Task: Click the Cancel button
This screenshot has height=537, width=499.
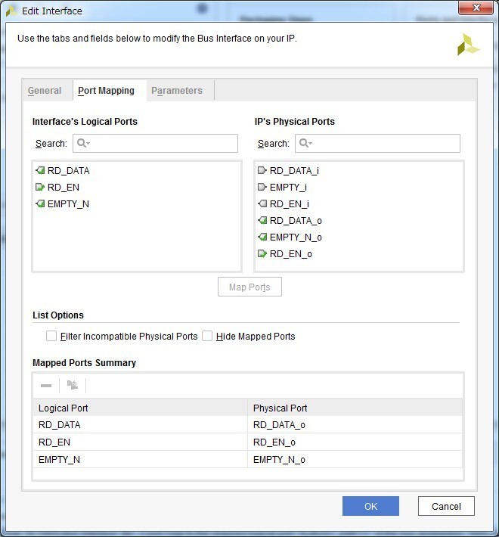Action: point(446,506)
